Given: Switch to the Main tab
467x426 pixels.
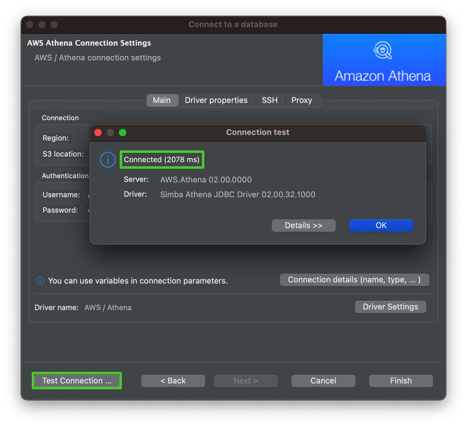Looking at the screenshot, I should point(162,100).
